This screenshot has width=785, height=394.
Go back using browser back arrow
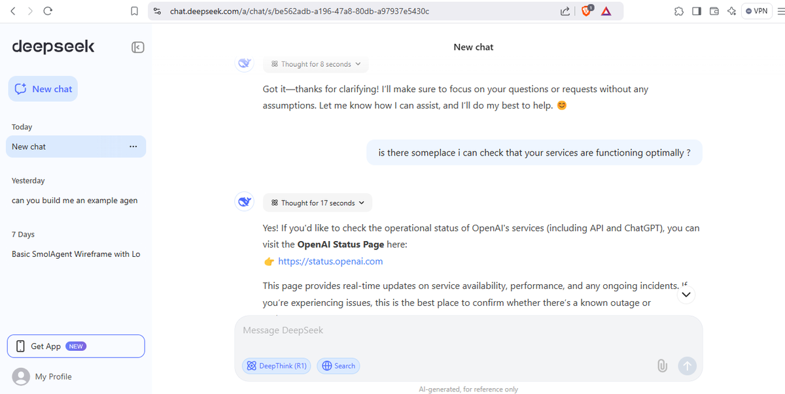tap(13, 11)
